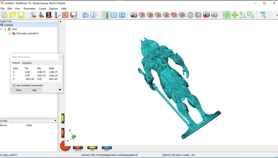The image size is (278, 158).
Task: Collapse the side panel with left arrow
Action: tap(60, 22)
